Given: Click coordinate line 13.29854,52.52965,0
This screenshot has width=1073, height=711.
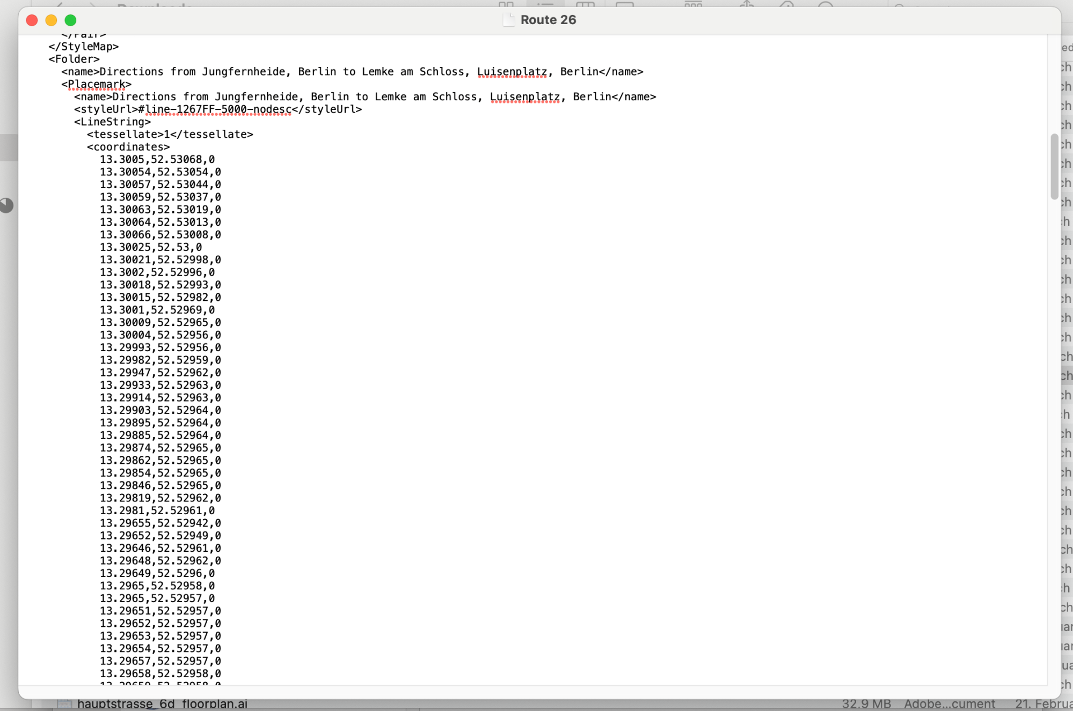Looking at the screenshot, I should tap(160, 473).
